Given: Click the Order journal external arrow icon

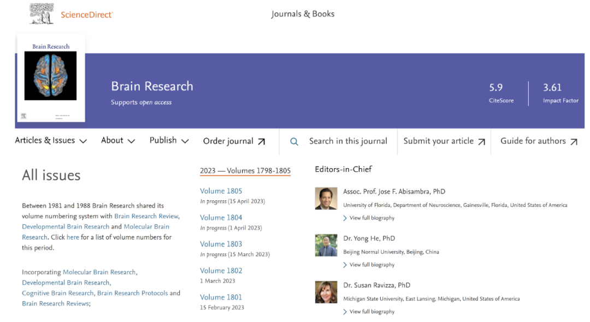Looking at the screenshot, I should [x=261, y=141].
